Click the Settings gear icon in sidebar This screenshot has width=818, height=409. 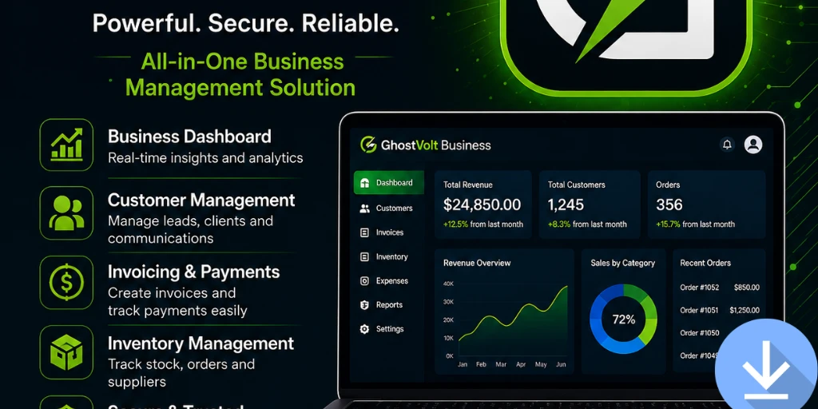(x=364, y=329)
